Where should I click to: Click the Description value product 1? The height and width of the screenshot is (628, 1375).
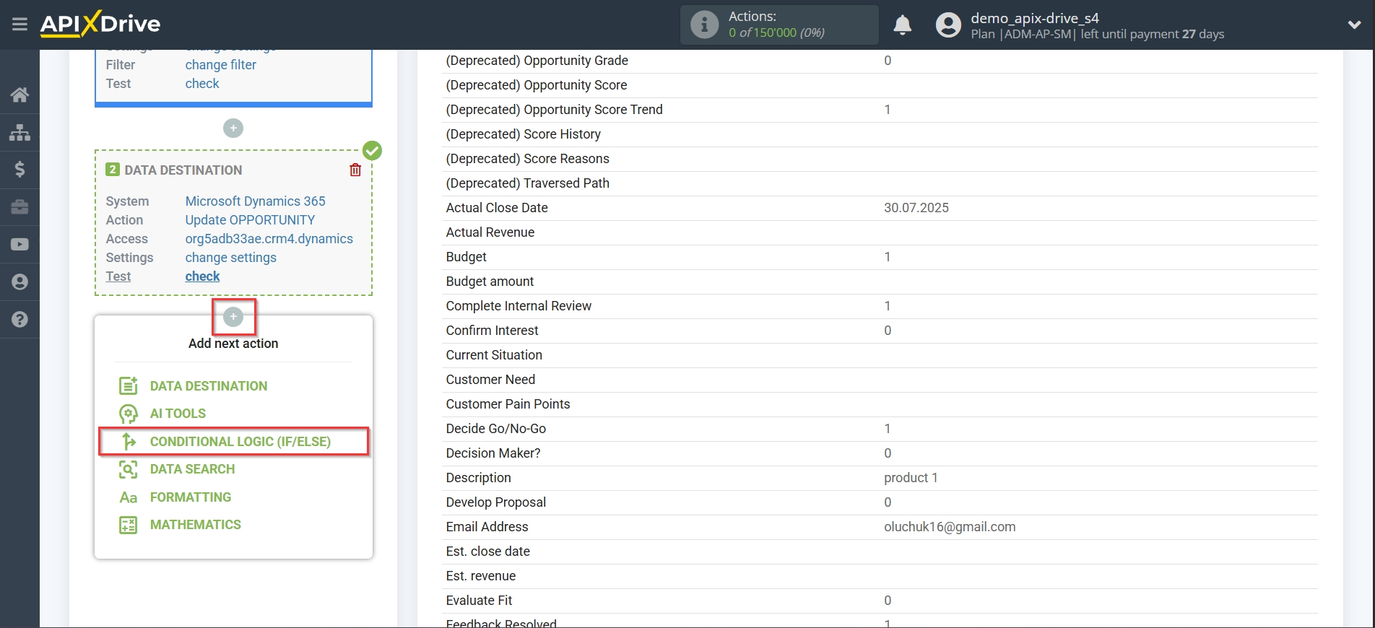[911, 478]
